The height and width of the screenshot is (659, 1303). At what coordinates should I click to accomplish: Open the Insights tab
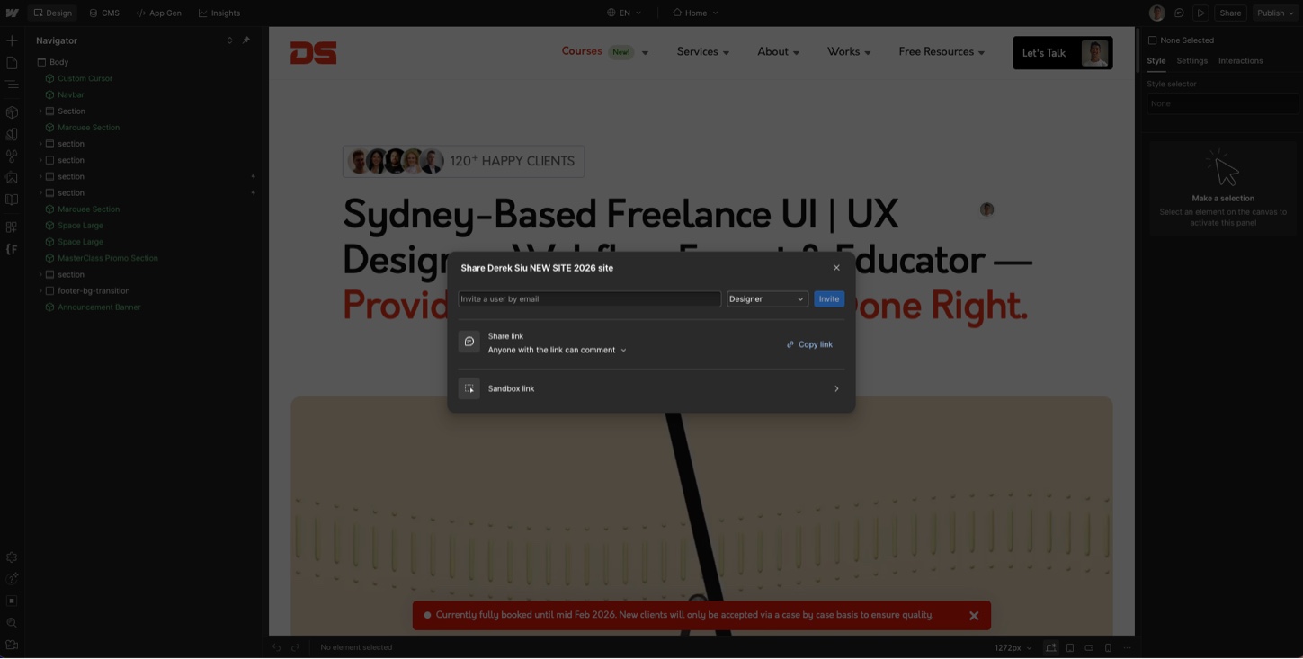(219, 13)
